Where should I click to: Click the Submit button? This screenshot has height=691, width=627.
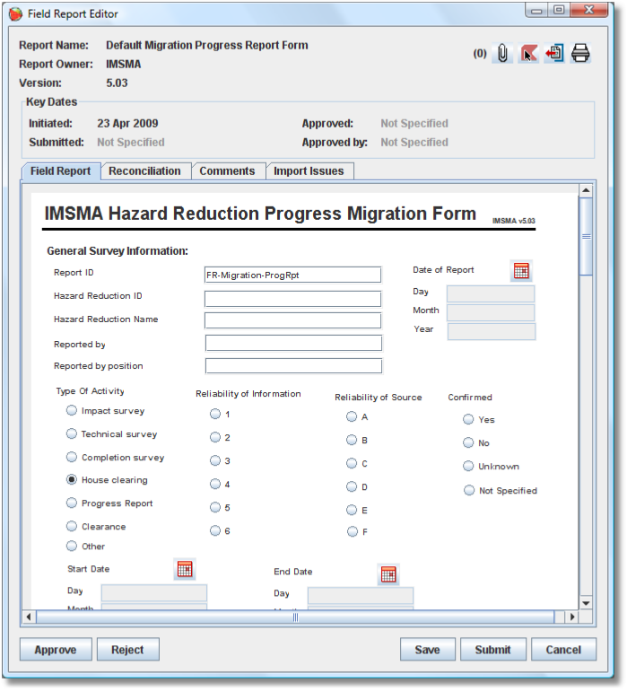[x=492, y=650]
